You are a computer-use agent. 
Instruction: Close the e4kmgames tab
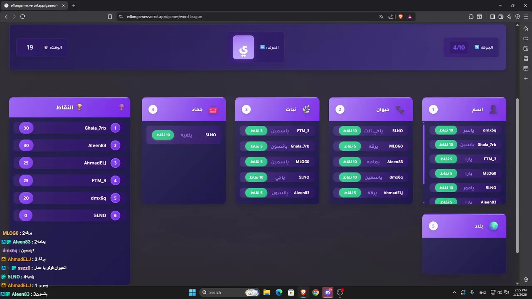63,5
